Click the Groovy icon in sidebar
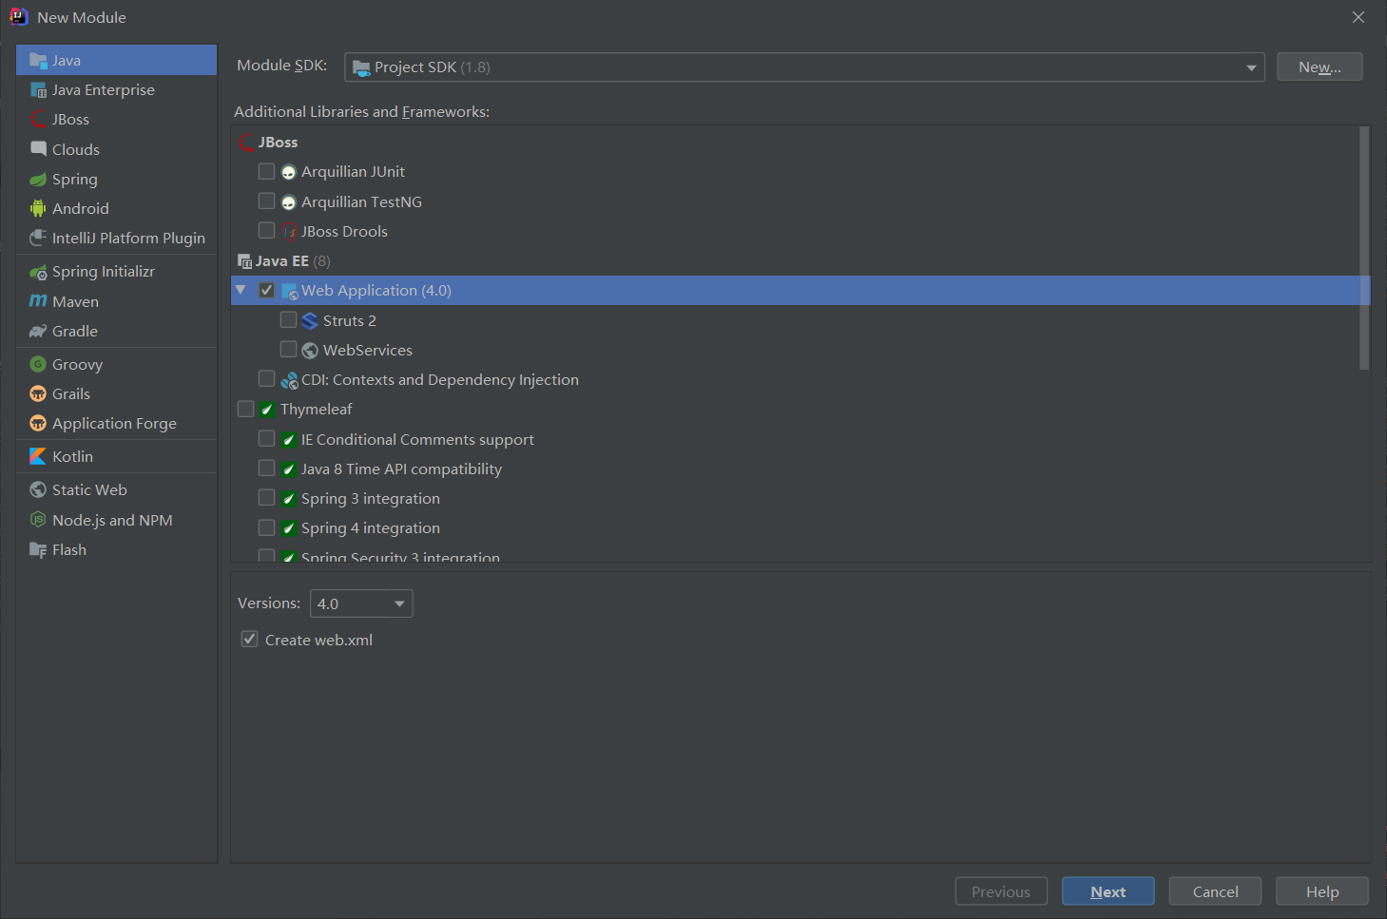This screenshot has height=919, width=1387. 38,364
